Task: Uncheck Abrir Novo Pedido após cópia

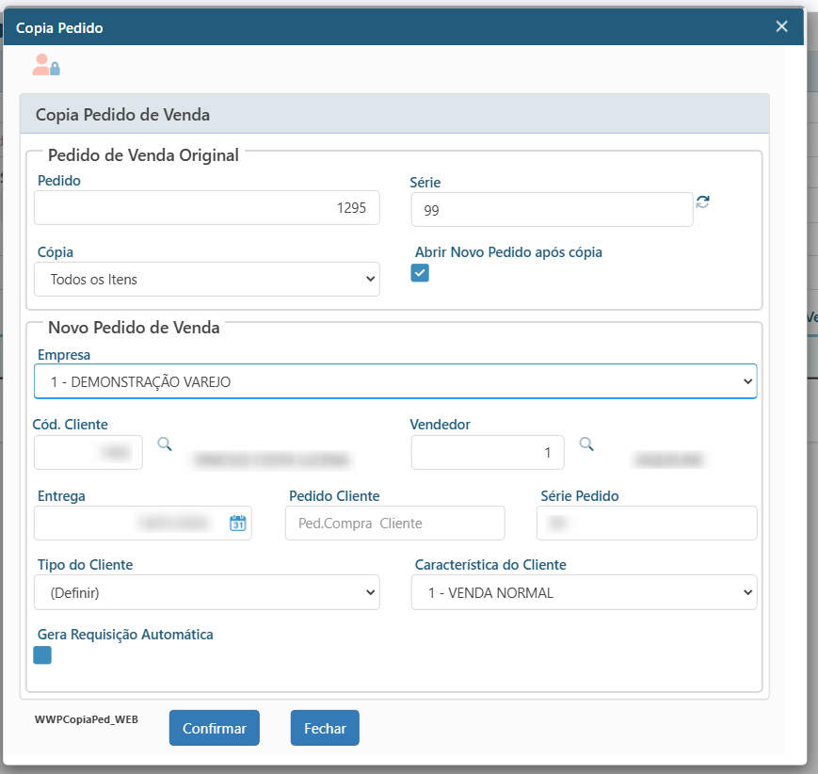Action: point(420,273)
